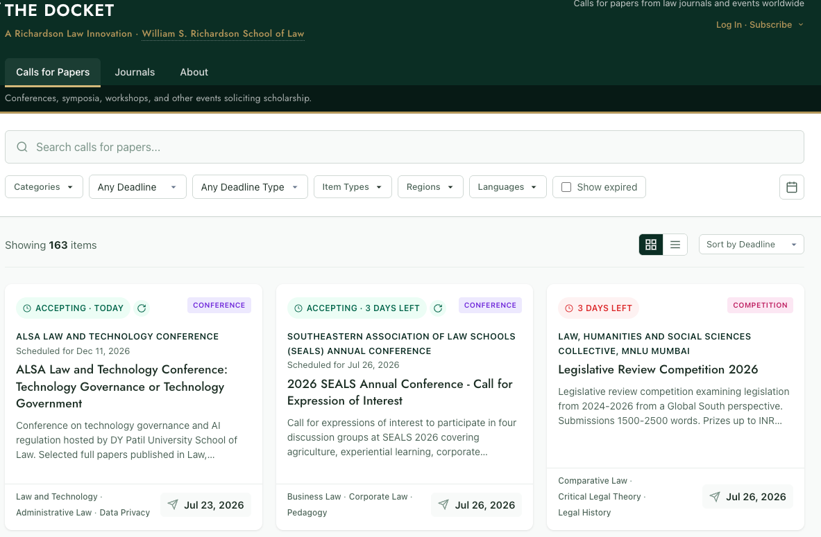Open 2026 SEALS Annual Conference call title
Viewport: 821px width, 537px height.
point(400,392)
